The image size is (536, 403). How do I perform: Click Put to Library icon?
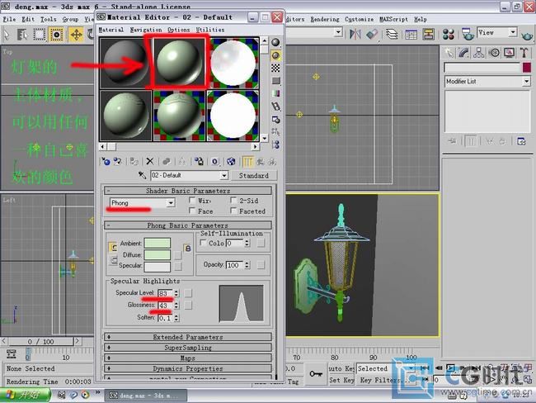click(199, 161)
